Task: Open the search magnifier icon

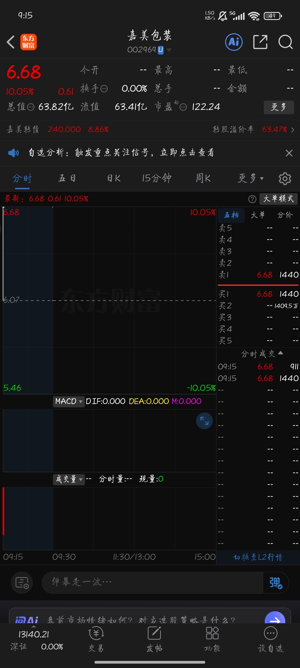Action: click(286, 42)
